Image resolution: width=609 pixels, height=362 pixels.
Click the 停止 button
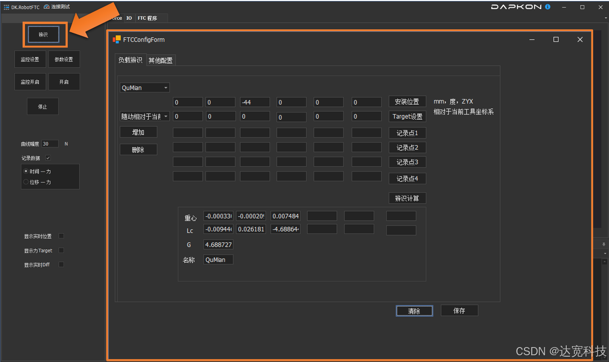43,107
